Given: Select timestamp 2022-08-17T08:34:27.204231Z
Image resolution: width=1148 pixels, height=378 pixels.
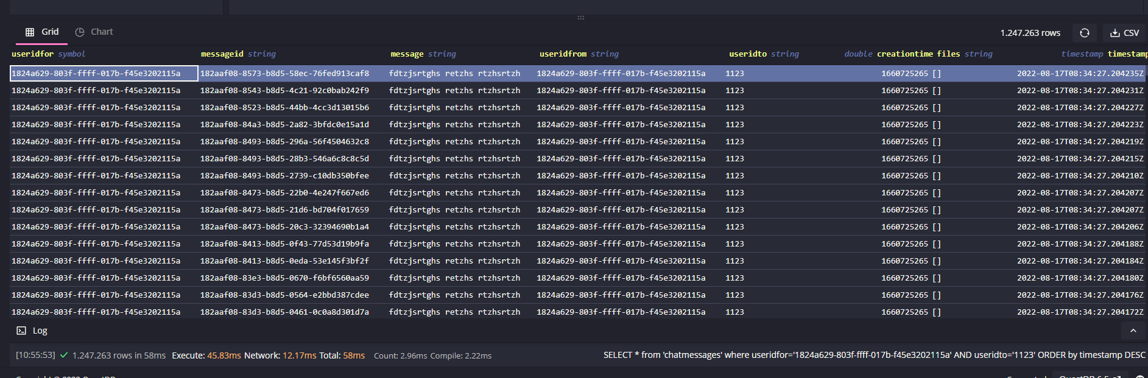Looking at the screenshot, I should (x=1080, y=90).
